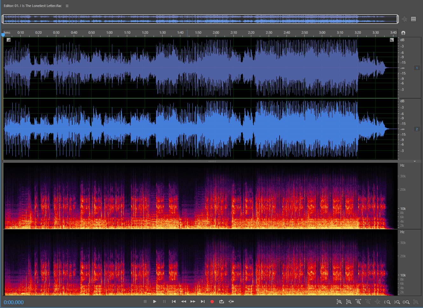Toggle Loop Playback button
The height and width of the screenshot is (308, 423).
coord(222,301)
